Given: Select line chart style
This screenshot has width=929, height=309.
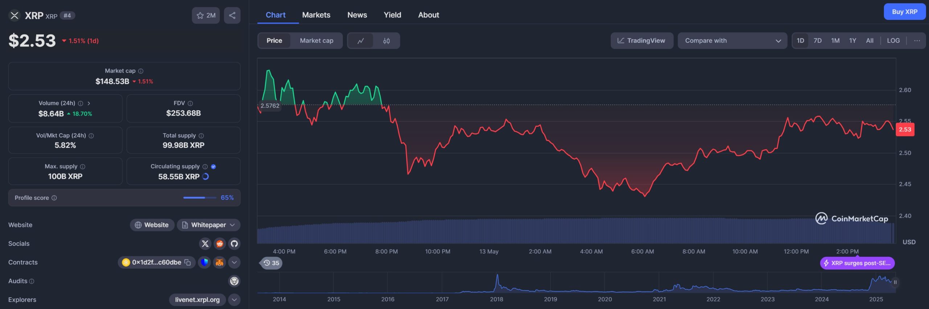Looking at the screenshot, I should [x=361, y=41].
